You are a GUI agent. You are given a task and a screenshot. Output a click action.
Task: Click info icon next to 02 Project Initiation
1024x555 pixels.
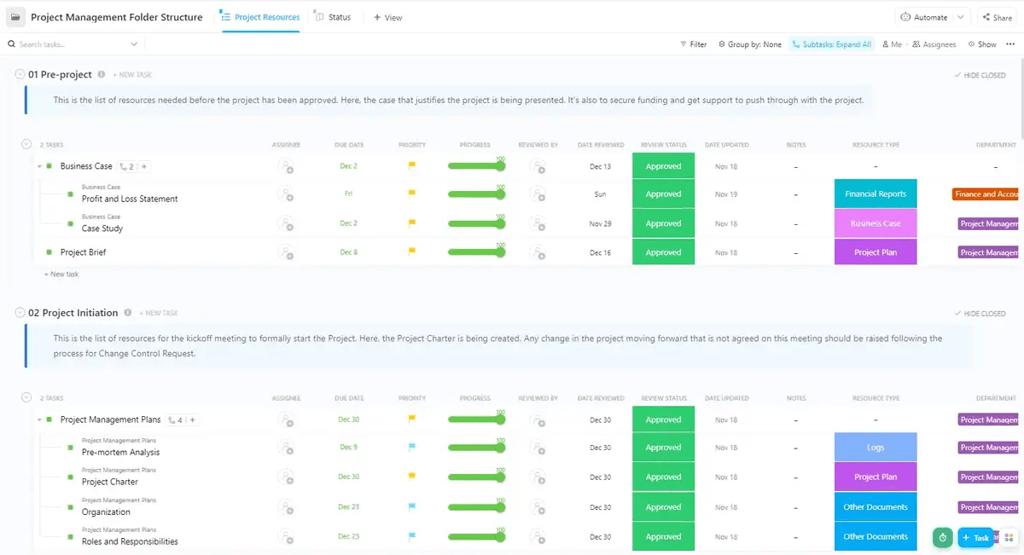point(128,313)
